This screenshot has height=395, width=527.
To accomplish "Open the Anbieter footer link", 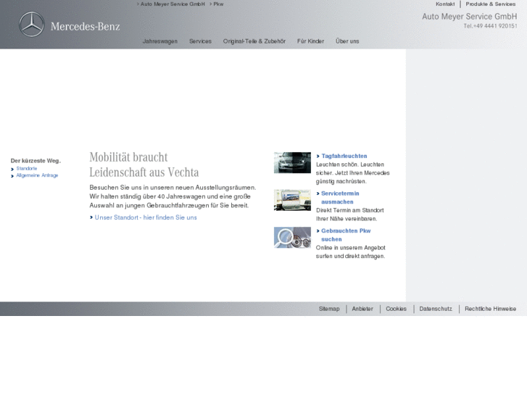I will 362,309.
